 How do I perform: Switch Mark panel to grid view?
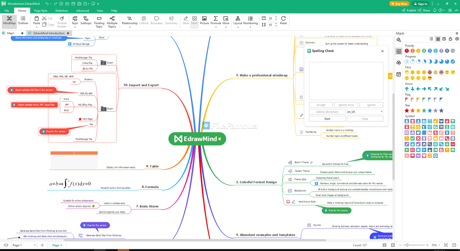pos(438,39)
